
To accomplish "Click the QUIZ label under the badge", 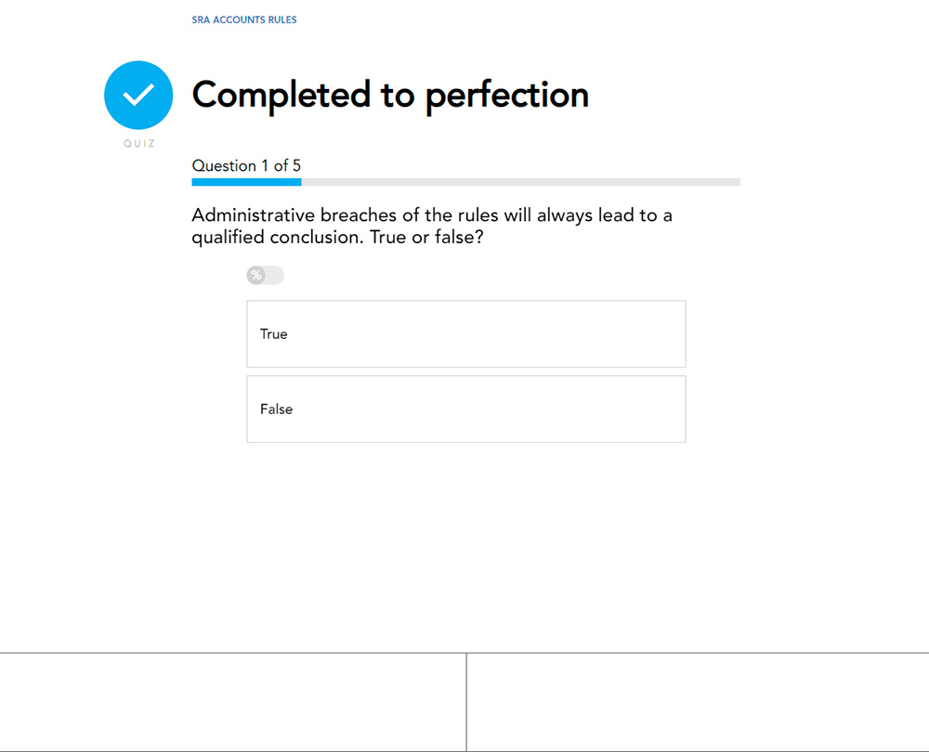I will [139, 144].
